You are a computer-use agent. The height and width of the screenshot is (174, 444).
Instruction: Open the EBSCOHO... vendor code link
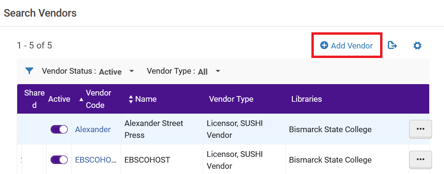pos(96,160)
